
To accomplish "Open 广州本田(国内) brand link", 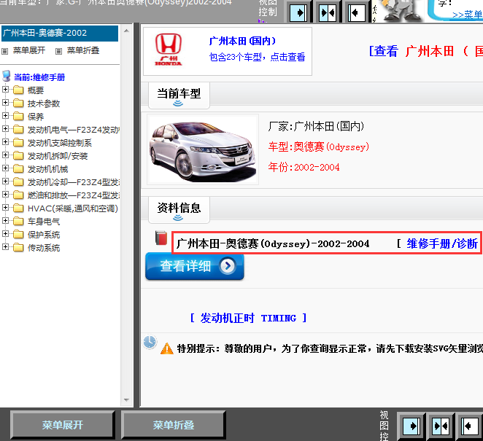I will [x=242, y=41].
